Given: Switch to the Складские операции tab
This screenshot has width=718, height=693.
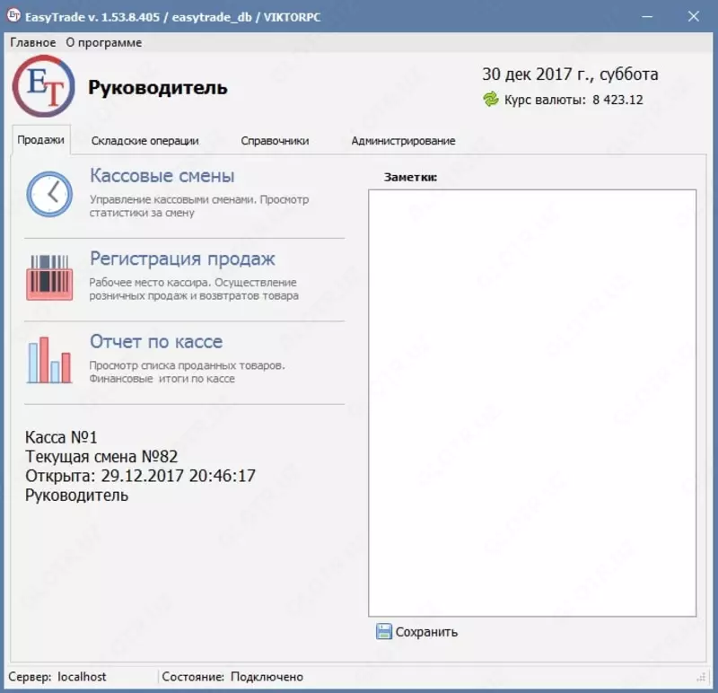Looking at the screenshot, I should (144, 141).
